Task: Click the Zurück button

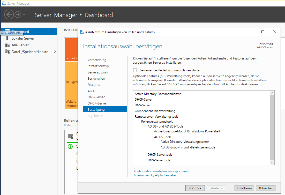Action: [195, 188]
